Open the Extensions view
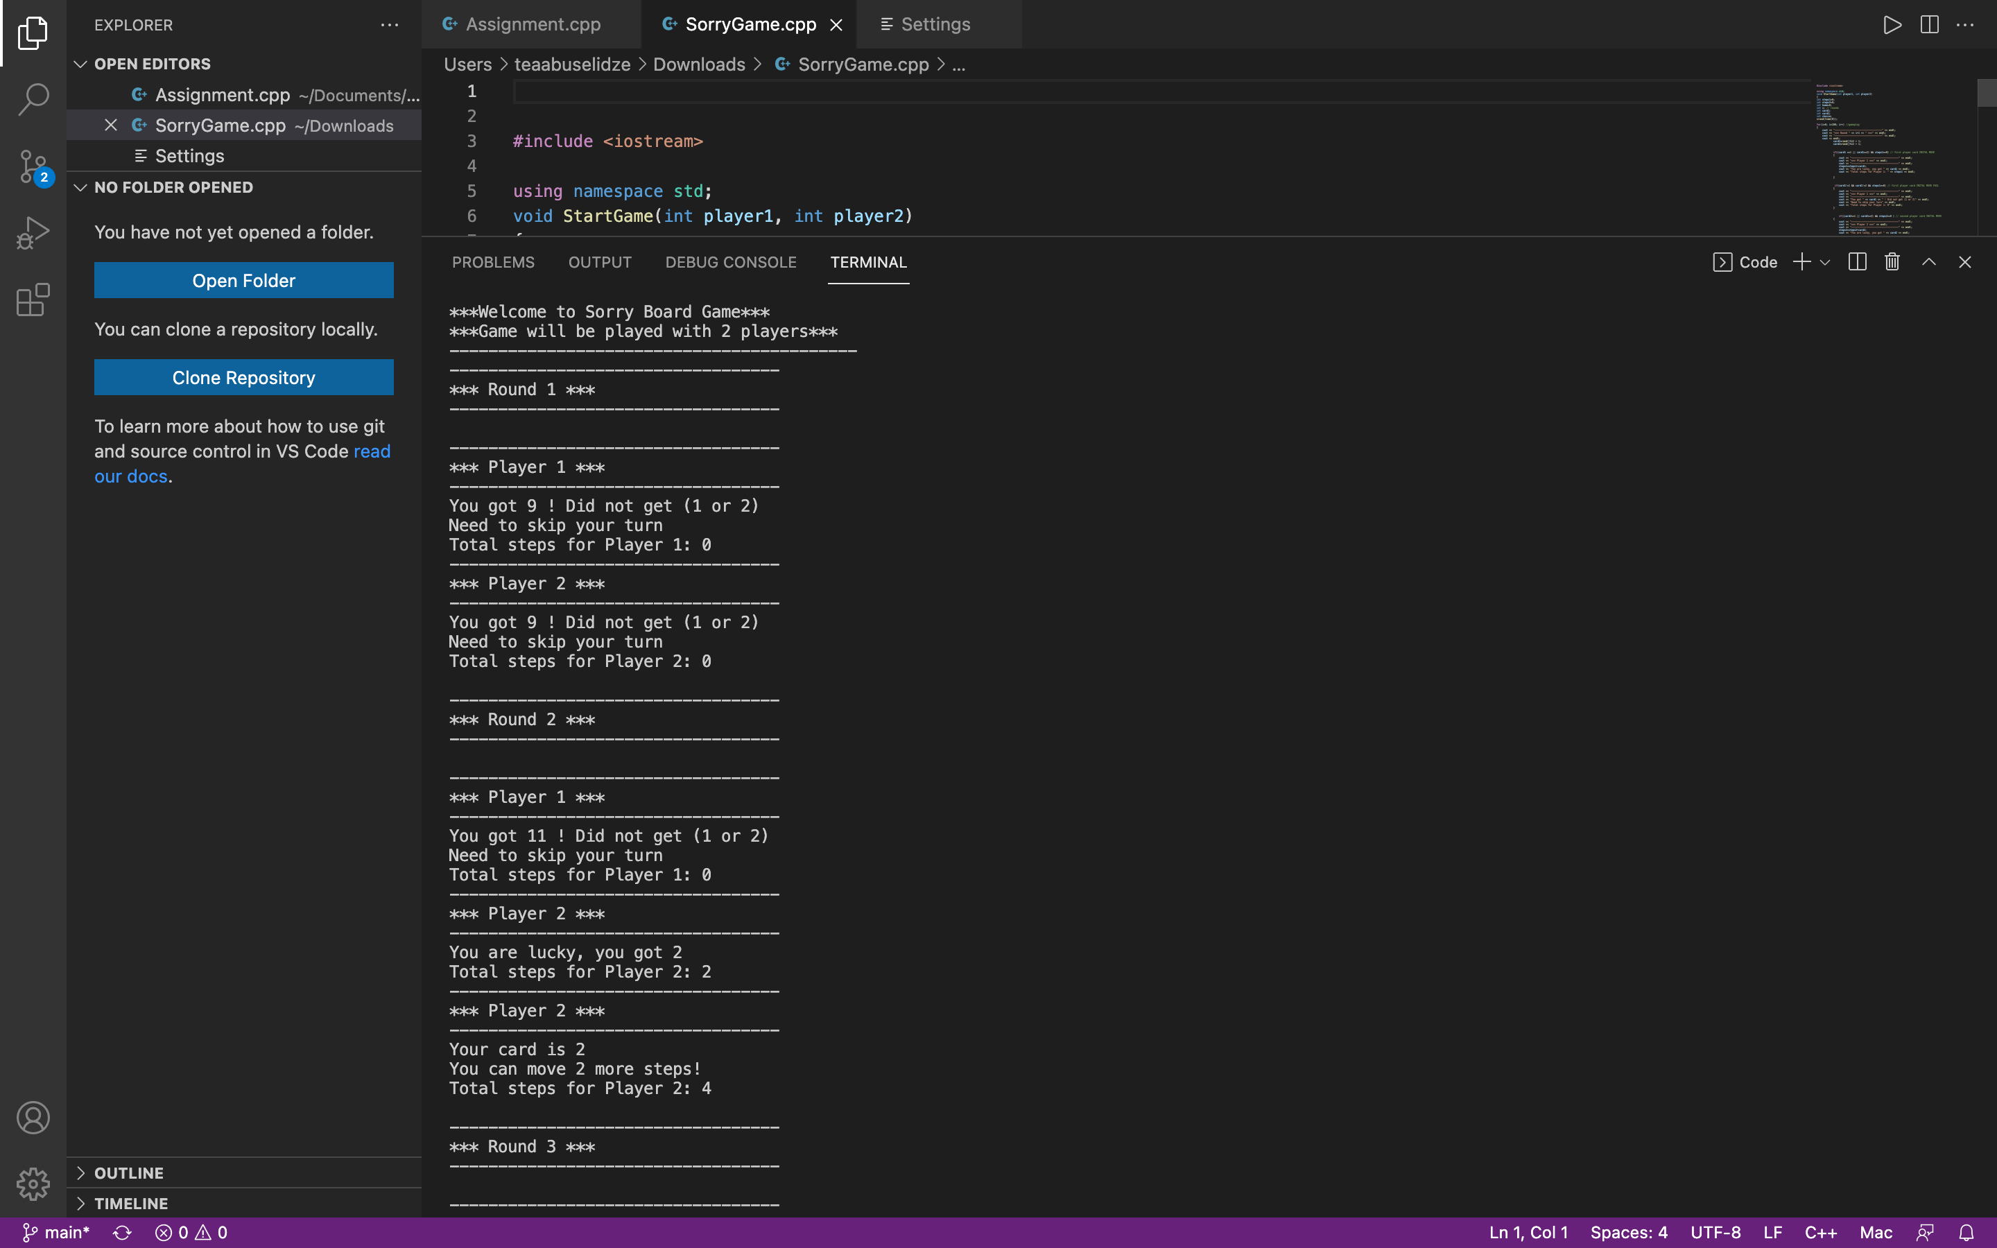The image size is (1997, 1248). [x=33, y=300]
